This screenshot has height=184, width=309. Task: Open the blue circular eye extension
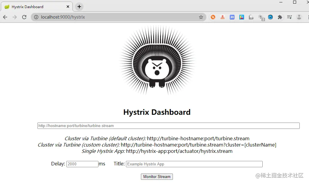click(x=270, y=17)
